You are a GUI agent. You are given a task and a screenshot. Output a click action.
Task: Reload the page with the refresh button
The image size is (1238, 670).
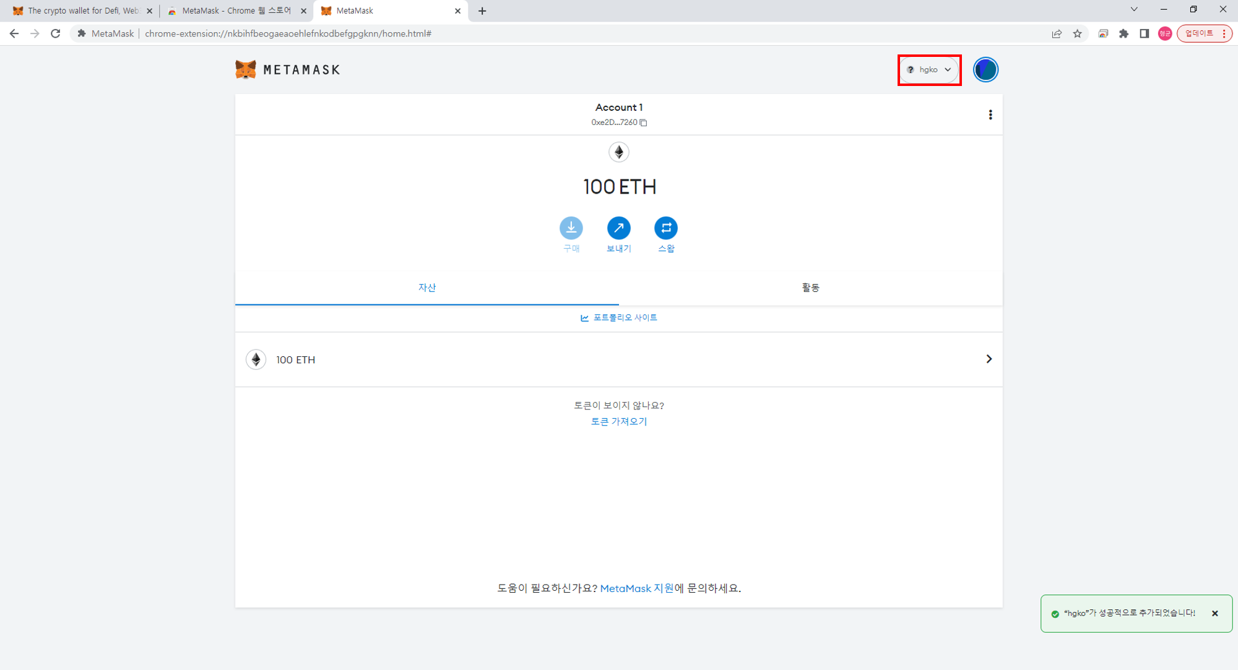tap(55, 33)
